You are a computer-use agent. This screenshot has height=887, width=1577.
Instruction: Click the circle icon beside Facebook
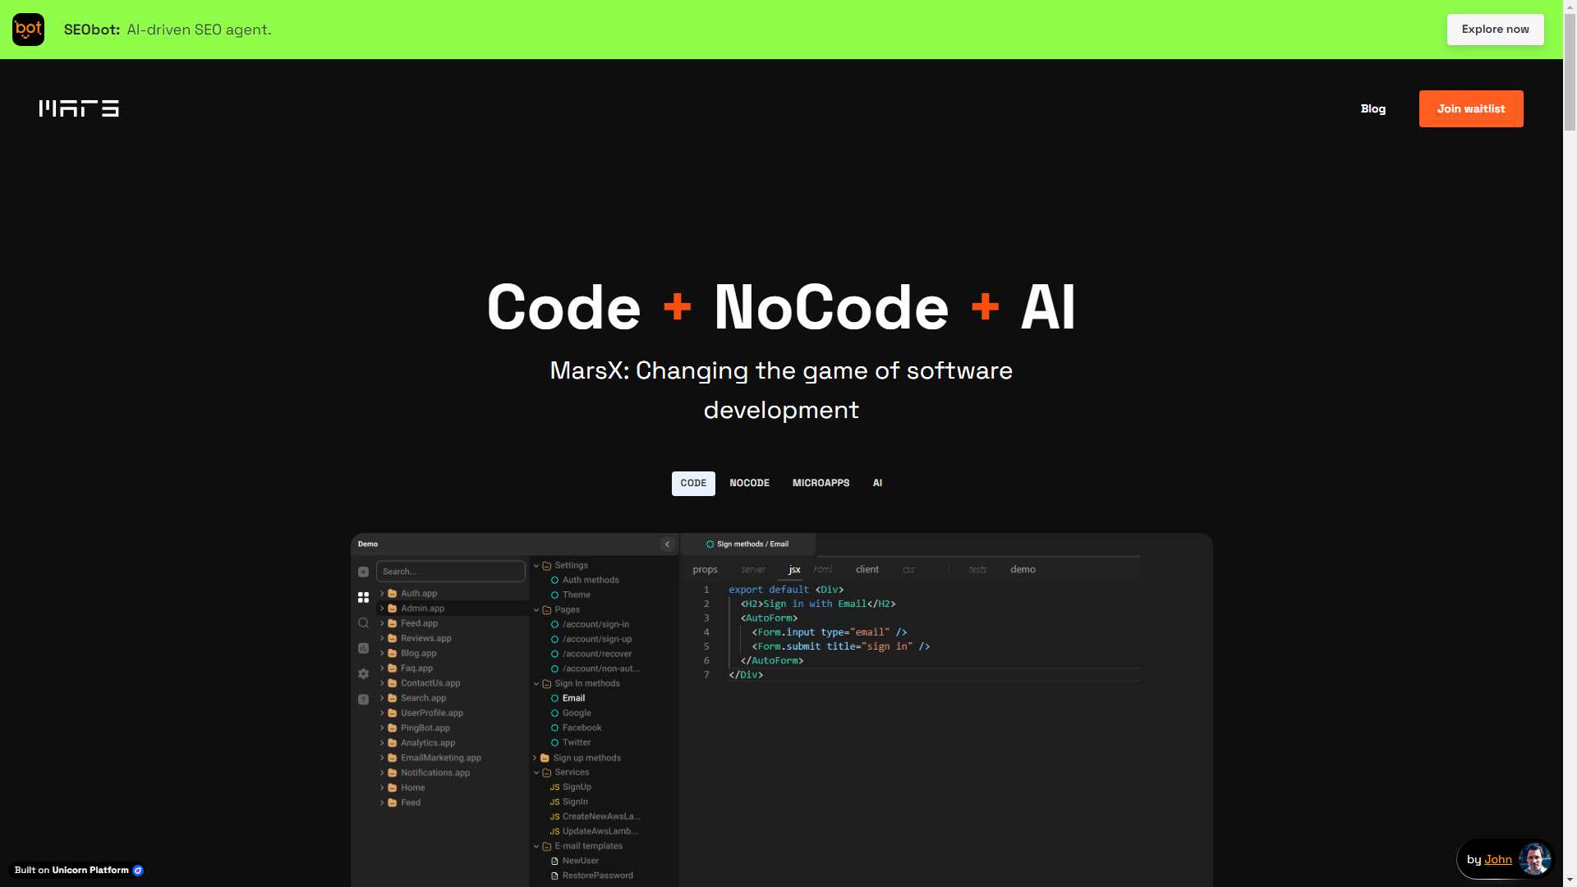[554, 728]
